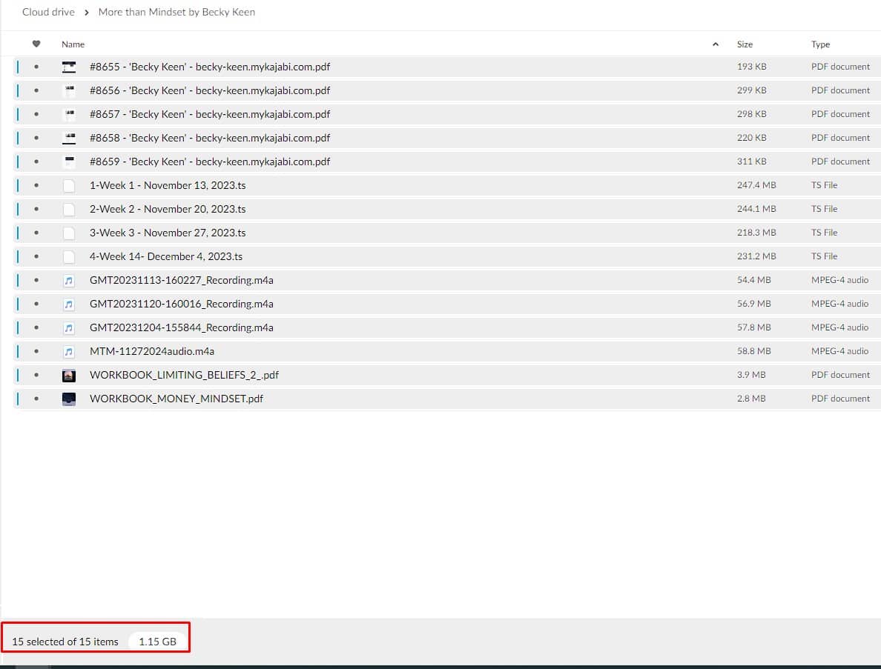
Task: Click the PDF thumbnail icon for #8655 file
Action: 69,67
